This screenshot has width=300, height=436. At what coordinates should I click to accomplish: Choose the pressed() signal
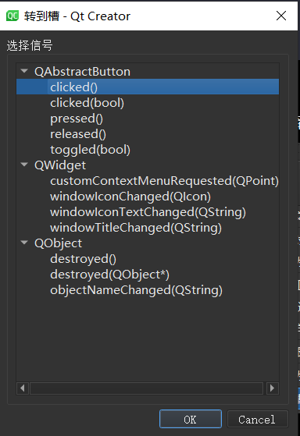click(77, 119)
